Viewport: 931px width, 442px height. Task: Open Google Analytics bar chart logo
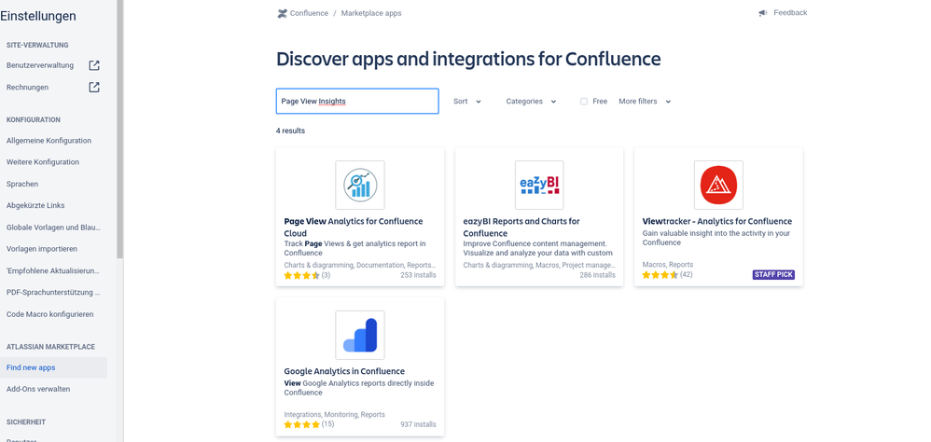pos(360,335)
